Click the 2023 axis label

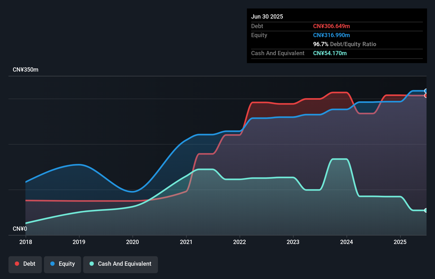pos(293,242)
